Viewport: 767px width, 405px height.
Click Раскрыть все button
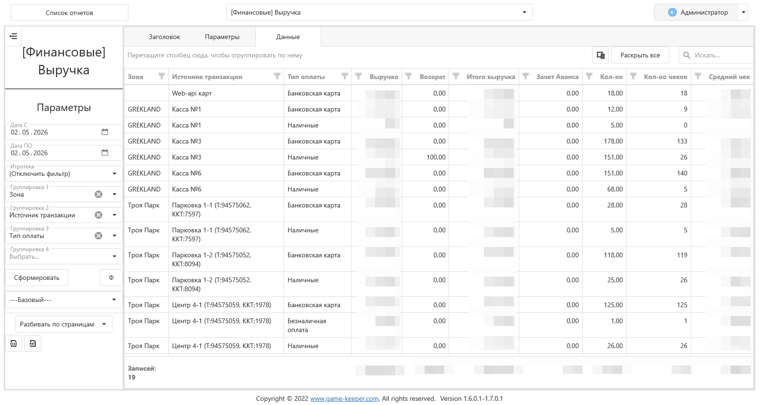point(640,55)
